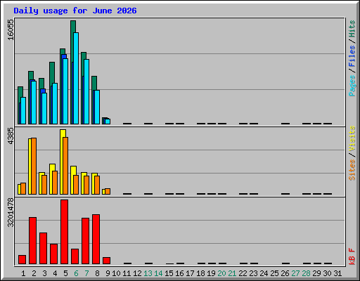Click day label 9 on the x-axis
The height and width of the screenshot is (281, 360).
point(108,273)
